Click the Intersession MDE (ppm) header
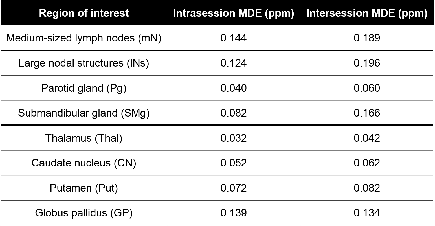Viewport: 435px width, 226px height. 367,13
